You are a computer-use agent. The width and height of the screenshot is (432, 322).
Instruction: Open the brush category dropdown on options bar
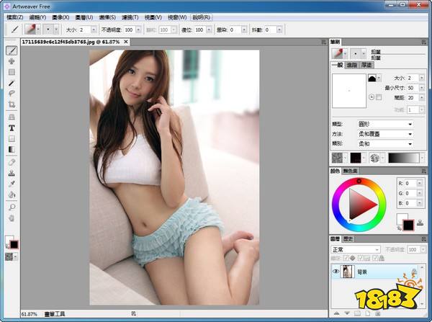coord(38,30)
